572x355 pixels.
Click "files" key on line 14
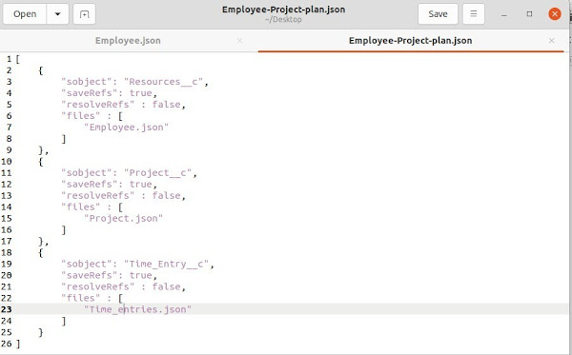click(81, 207)
